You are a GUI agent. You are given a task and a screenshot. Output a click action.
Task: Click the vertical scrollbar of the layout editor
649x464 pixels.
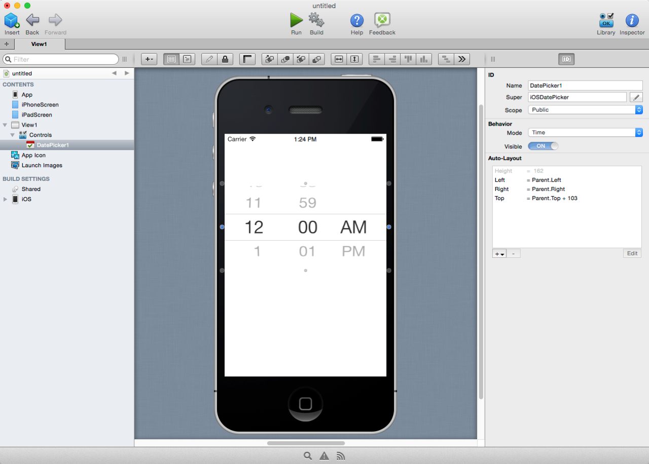(481, 252)
